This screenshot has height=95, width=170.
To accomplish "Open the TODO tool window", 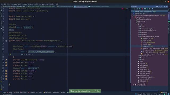I will 16,92.
